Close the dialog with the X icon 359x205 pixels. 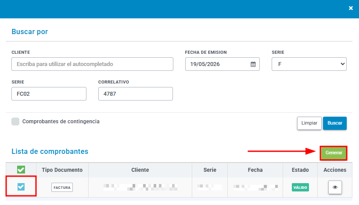[351, 8]
